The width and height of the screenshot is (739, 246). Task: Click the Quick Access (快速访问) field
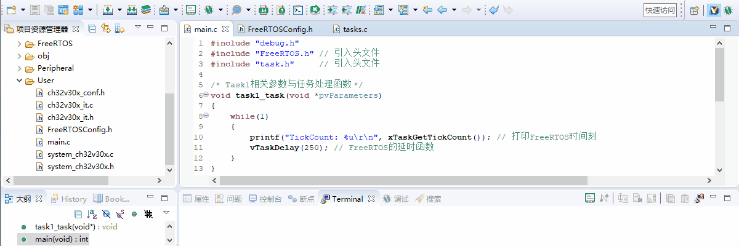pyautogui.click(x=660, y=10)
